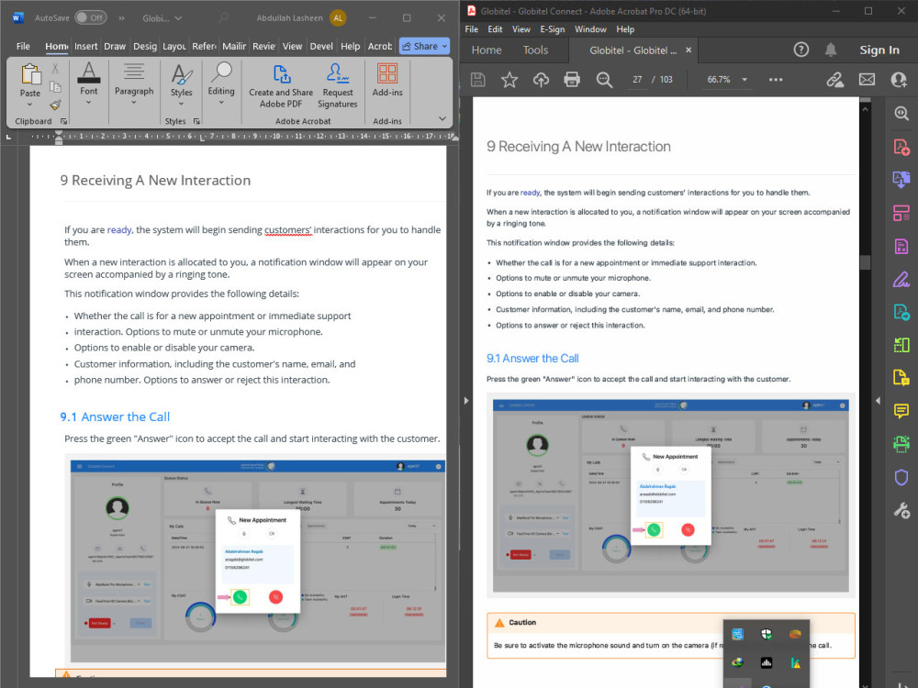The image size is (918, 688).
Task: Click the Kaspersky tray icon with warning
Action: [796, 663]
